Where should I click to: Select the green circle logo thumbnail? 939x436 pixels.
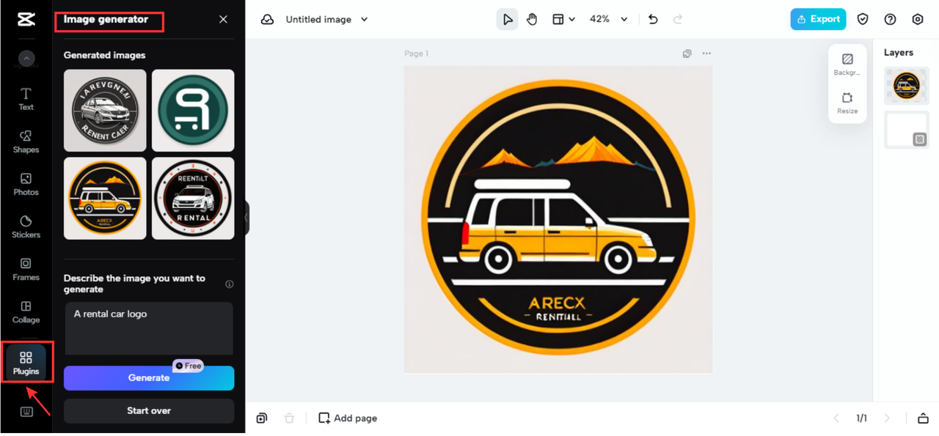point(193,111)
